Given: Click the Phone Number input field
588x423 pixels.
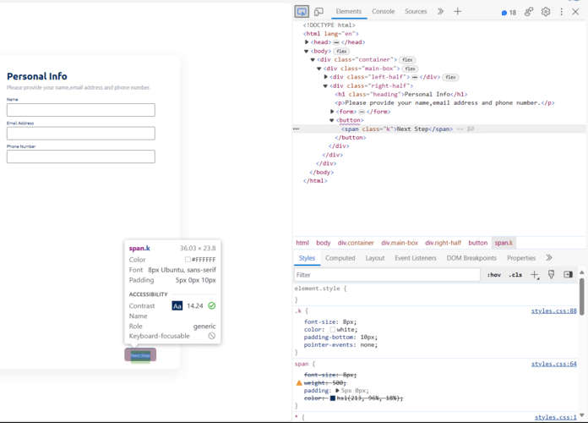Looking at the screenshot, I should [x=80, y=157].
